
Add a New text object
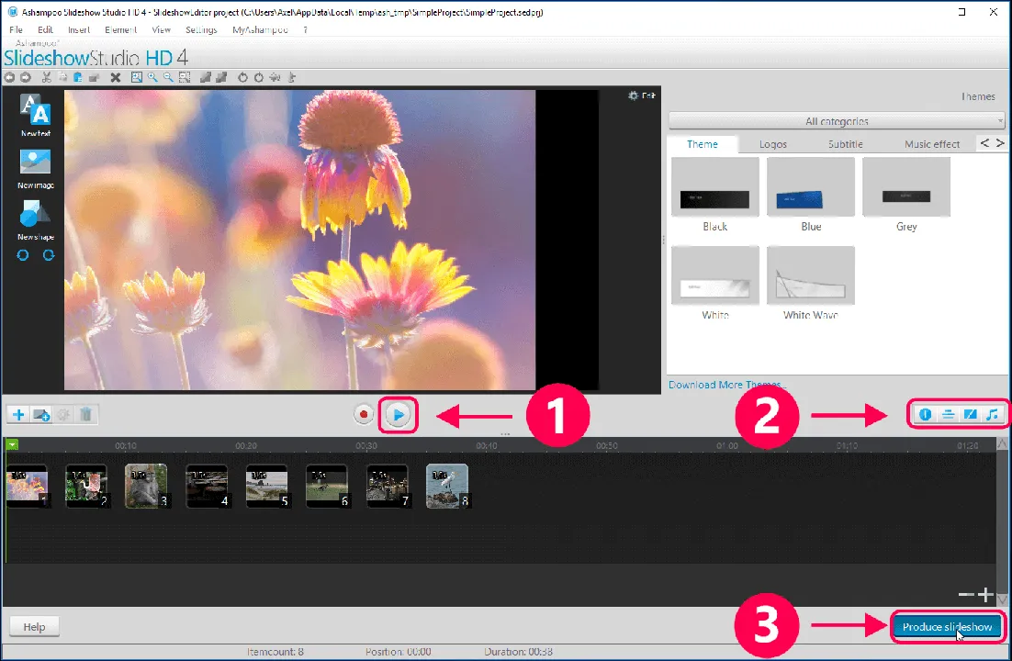coord(35,115)
